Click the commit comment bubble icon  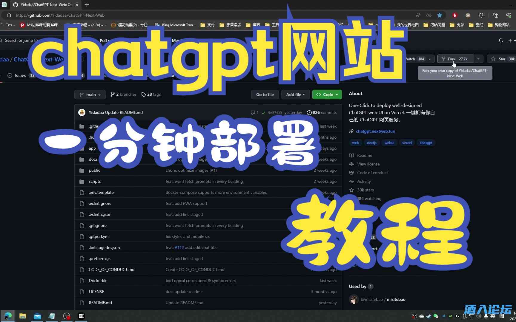253,113
